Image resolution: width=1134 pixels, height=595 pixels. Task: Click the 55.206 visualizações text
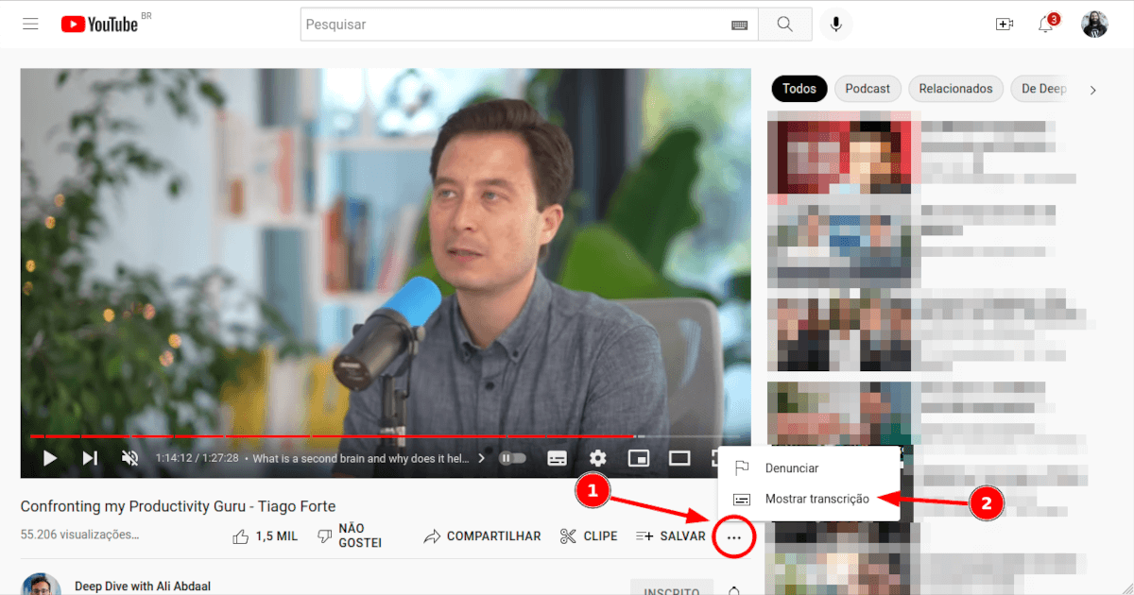(79, 535)
